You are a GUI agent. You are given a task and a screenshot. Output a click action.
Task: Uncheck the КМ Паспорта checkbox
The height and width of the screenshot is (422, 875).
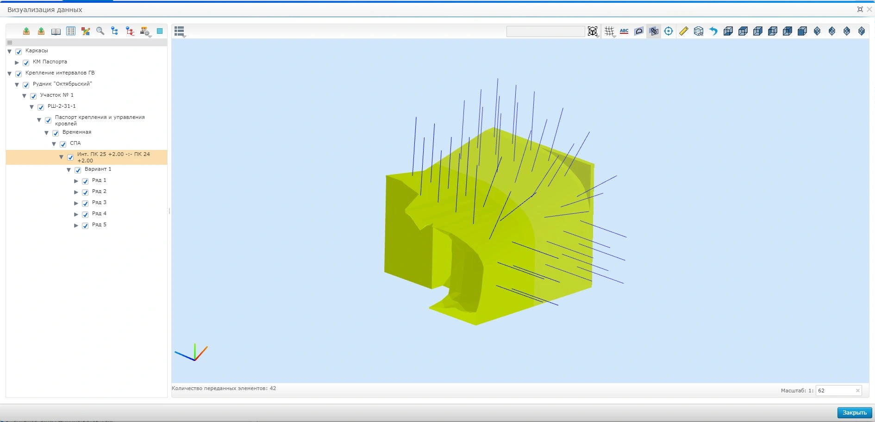click(x=26, y=62)
